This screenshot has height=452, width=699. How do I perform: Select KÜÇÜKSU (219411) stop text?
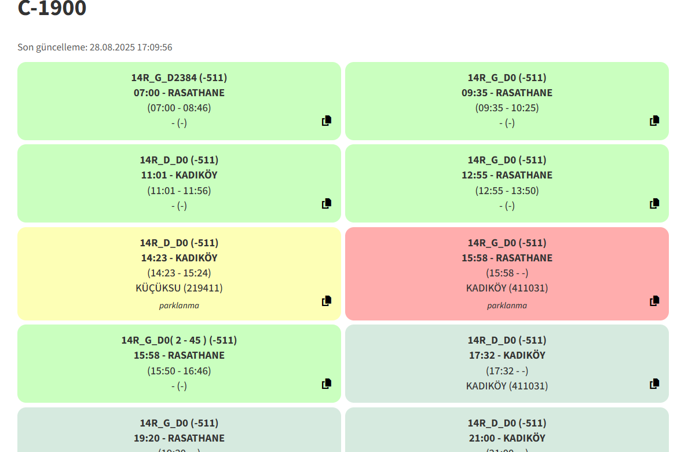pos(179,288)
